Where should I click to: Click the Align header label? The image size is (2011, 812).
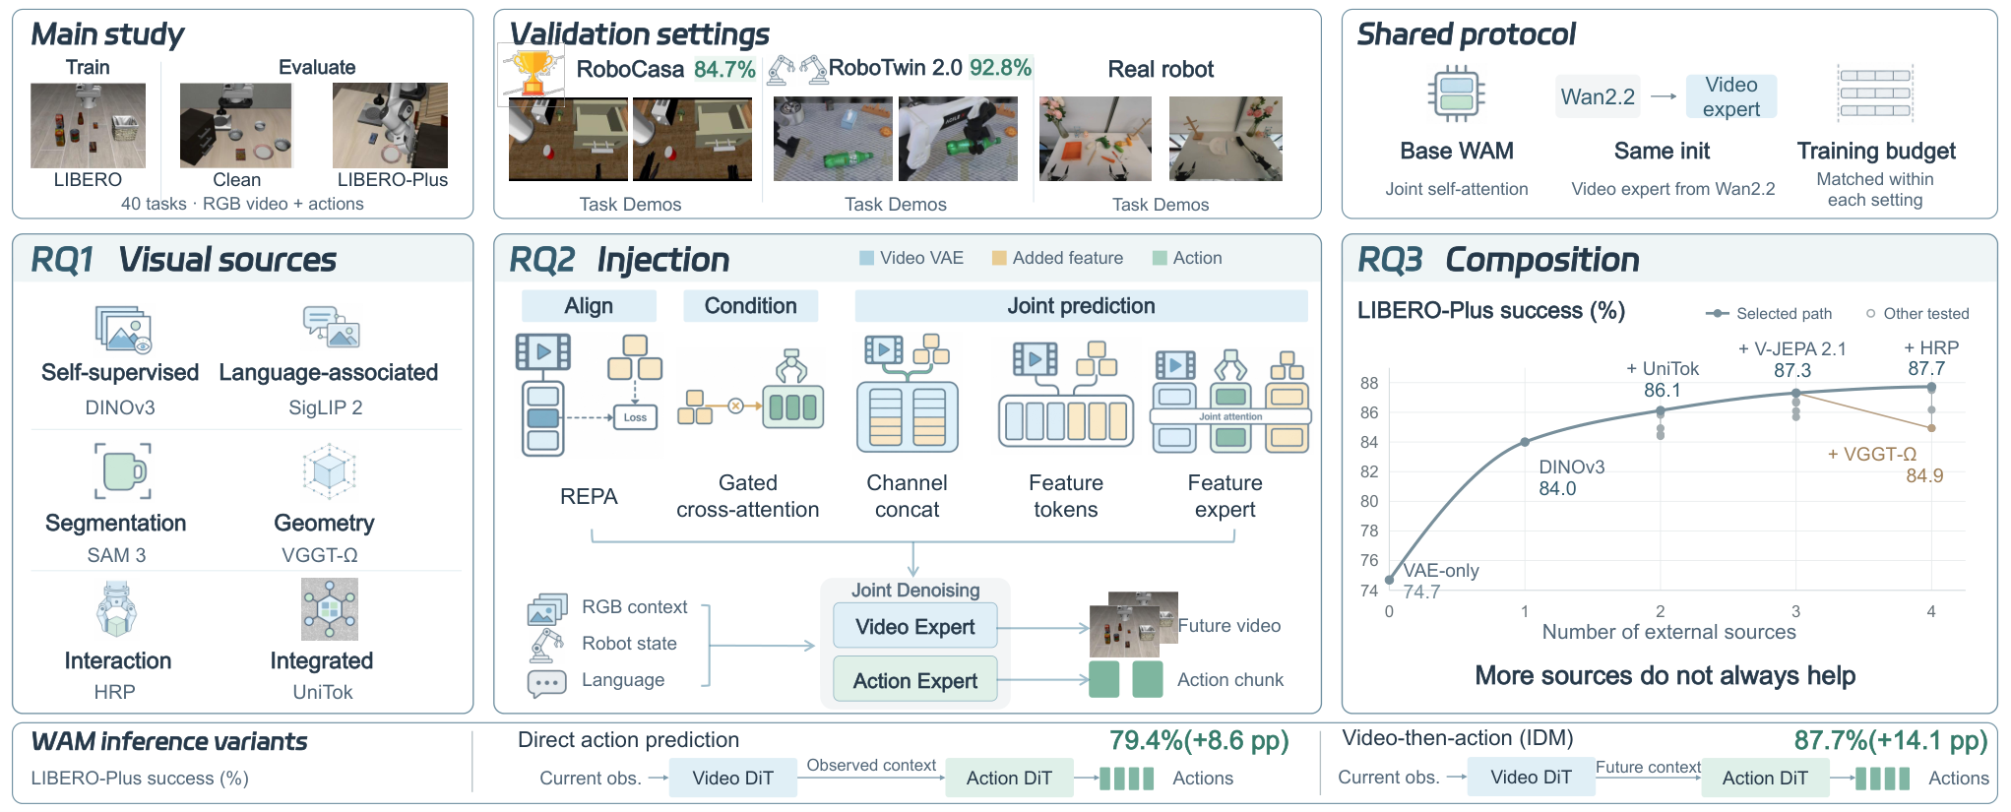589,306
